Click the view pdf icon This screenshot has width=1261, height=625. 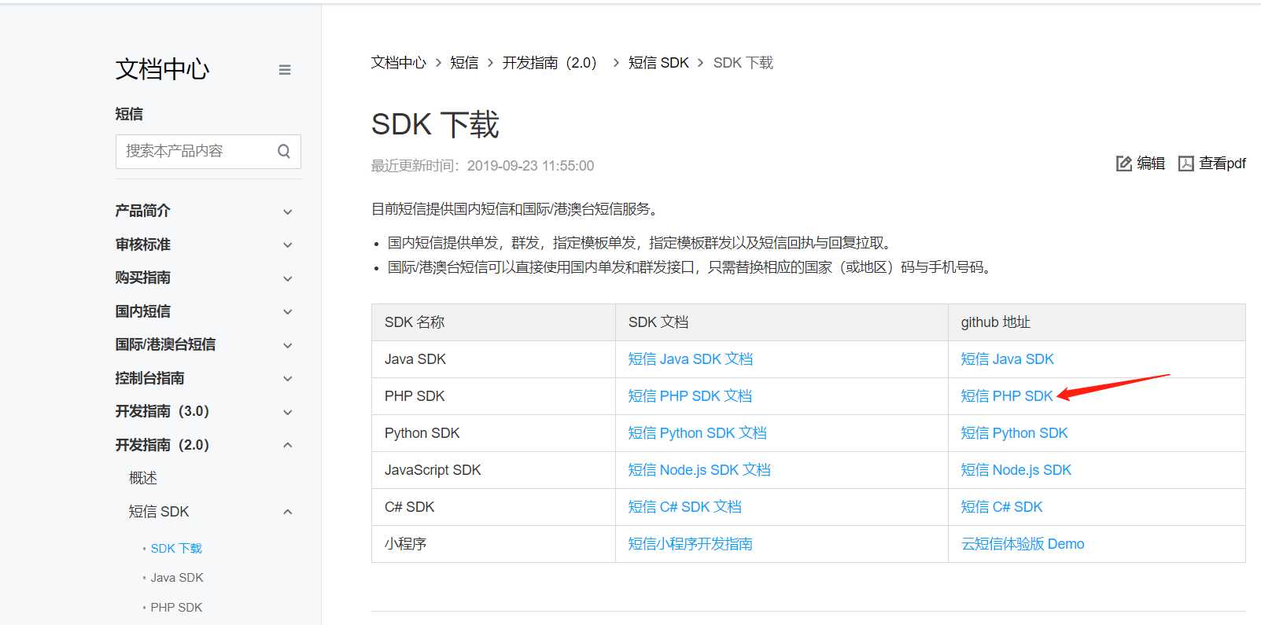tap(1186, 164)
